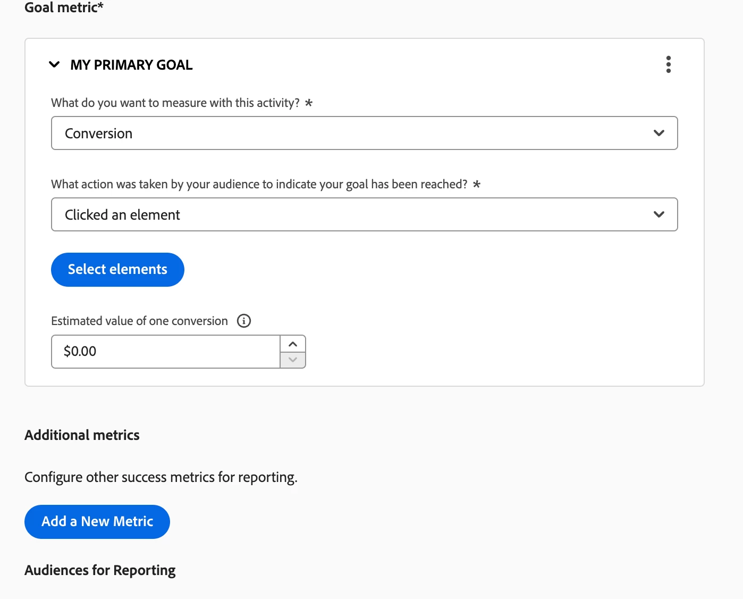Click the Audiences for Reporting heading
Viewport: 743px width, 599px height.
pyautogui.click(x=100, y=570)
